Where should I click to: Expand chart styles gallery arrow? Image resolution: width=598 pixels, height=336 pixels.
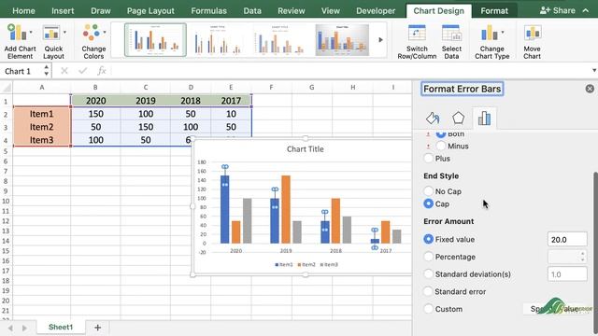(x=380, y=39)
